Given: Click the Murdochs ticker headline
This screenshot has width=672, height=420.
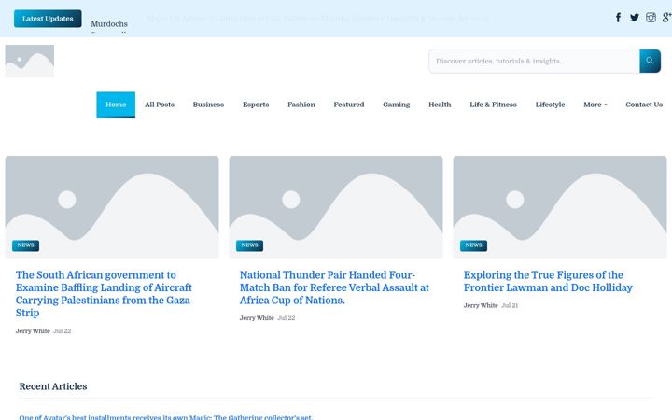Looking at the screenshot, I should [109, 24].
